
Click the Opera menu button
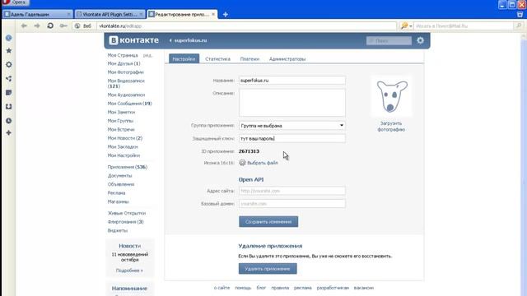[15, 2]
